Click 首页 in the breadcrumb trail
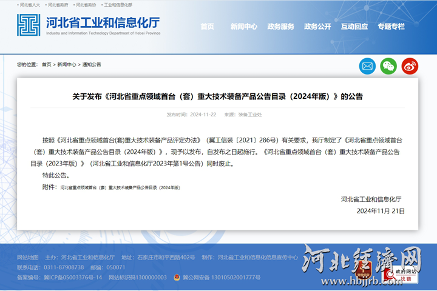Screen dimensions: 437x291 [47, 64]
